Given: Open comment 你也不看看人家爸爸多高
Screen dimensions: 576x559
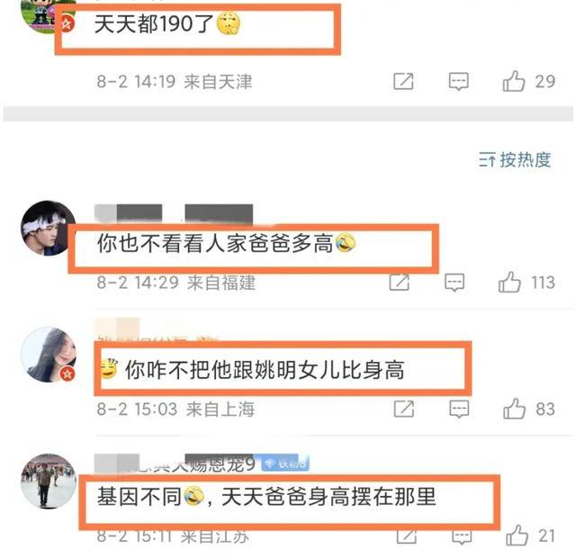Looking at the screenshot, I should click(x=226, y=244).
